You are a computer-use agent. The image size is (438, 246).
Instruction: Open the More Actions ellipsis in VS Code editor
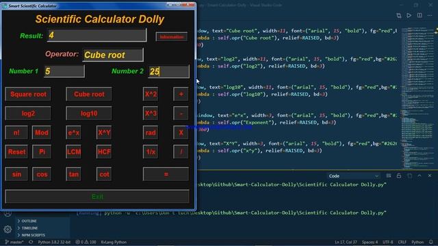[430, 15]
